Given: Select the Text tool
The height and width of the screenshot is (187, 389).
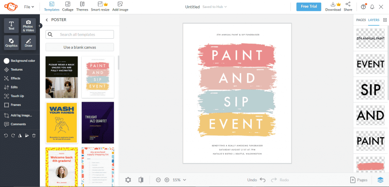Looking at the screenshot, I should 11,25.
